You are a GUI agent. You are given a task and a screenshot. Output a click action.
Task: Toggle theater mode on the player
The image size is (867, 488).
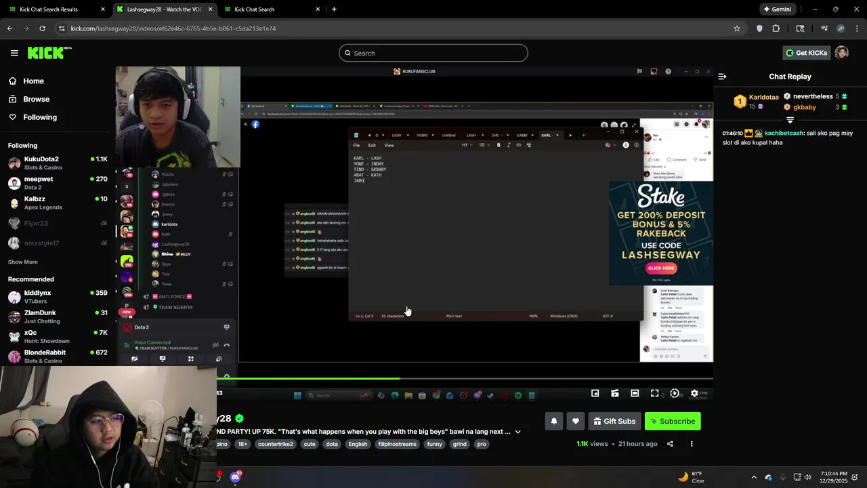tap(635, 393)
